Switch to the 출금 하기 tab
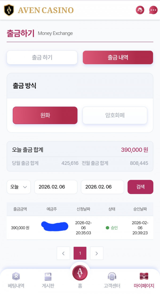This screenshot has width=160, height=295. pos(42,57)
